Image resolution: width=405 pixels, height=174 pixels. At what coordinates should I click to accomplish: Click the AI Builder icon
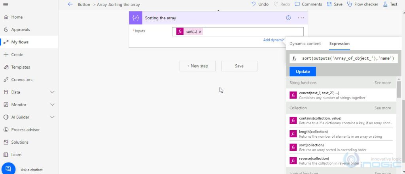pyautogui.click(x=6, y=117)
